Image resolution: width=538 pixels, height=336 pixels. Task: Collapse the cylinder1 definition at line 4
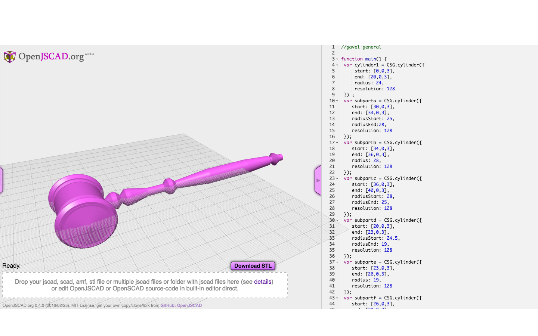coord(337,65)
